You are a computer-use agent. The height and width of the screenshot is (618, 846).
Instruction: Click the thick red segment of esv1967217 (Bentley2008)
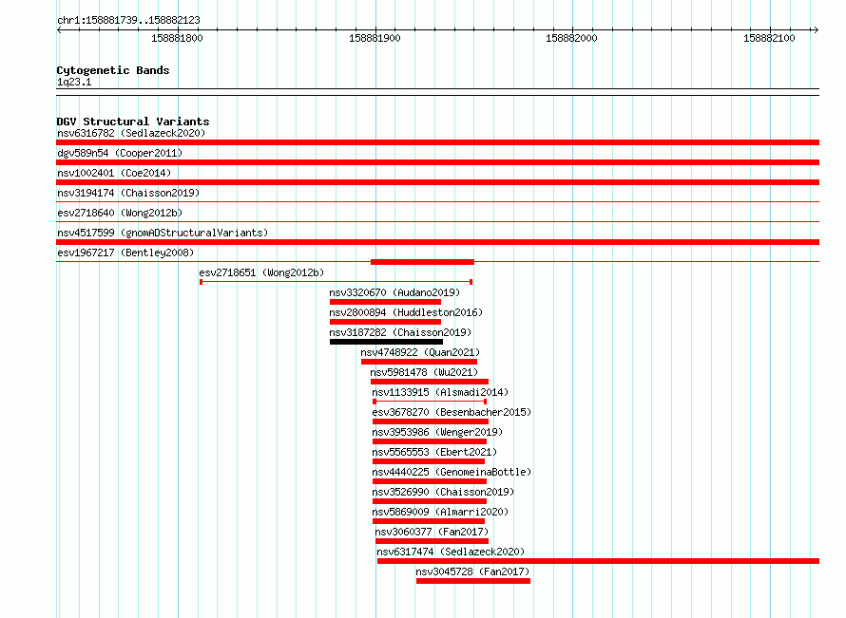click(422, 262)
